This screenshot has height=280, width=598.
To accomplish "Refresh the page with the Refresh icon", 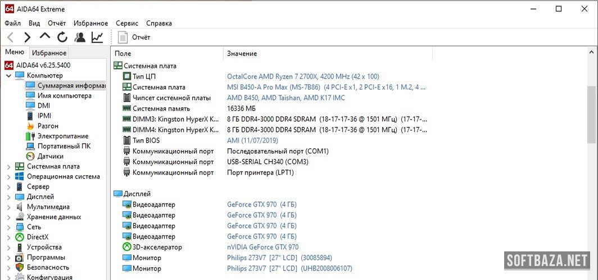I will pyautogui.click(x=62, y=38).
